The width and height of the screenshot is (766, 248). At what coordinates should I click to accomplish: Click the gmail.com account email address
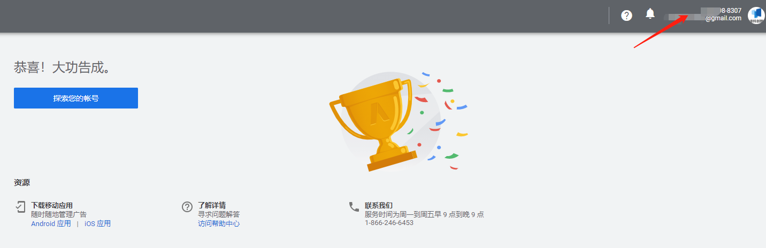coord(723,18)
